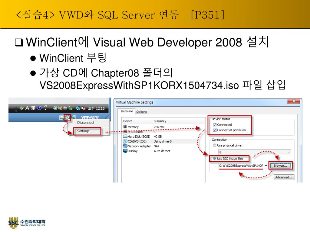Click the 漢 Hanja conversion icon
The image size is (310, 232).
click(33, 108)
